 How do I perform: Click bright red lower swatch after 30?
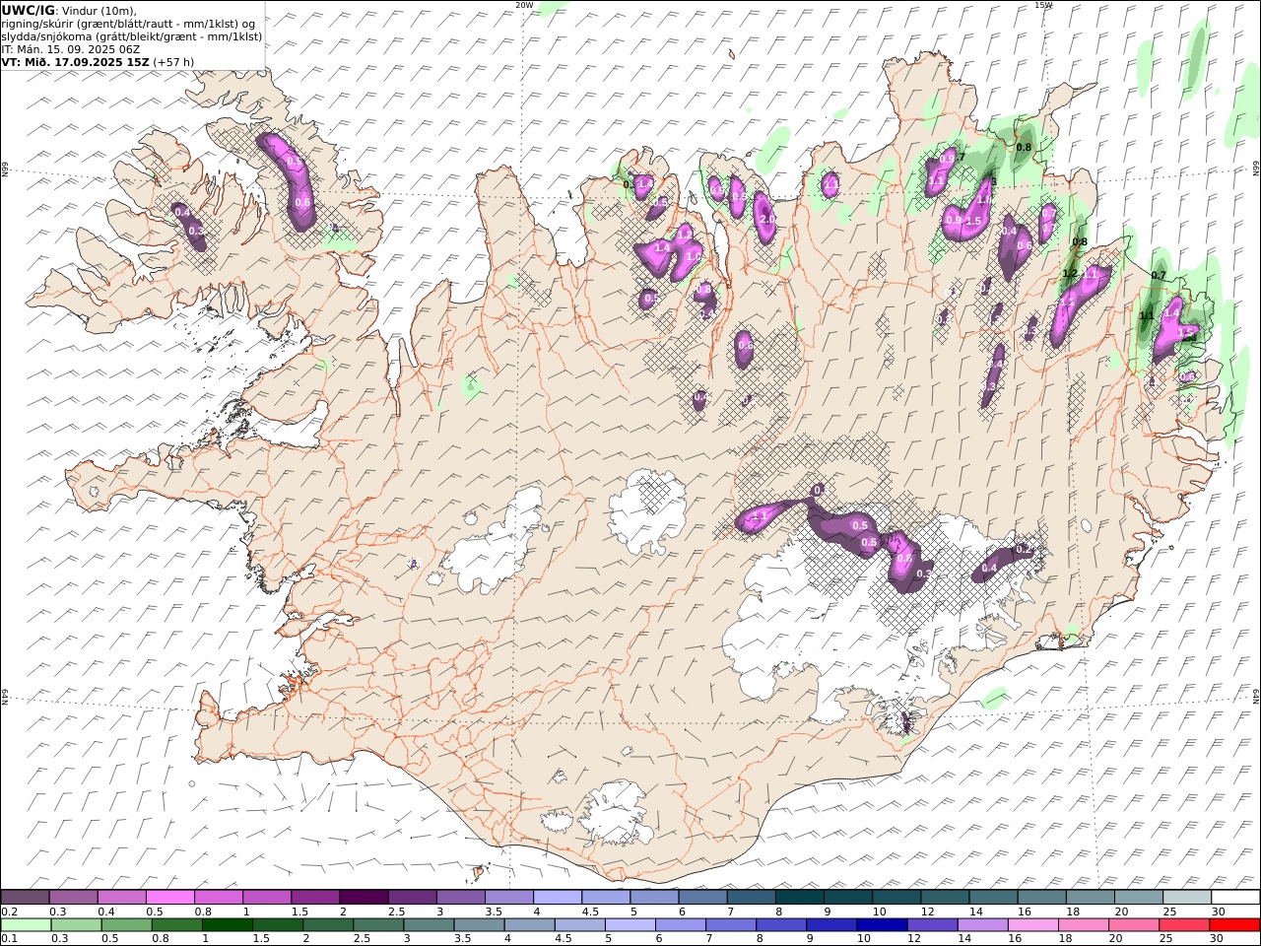1235,925
